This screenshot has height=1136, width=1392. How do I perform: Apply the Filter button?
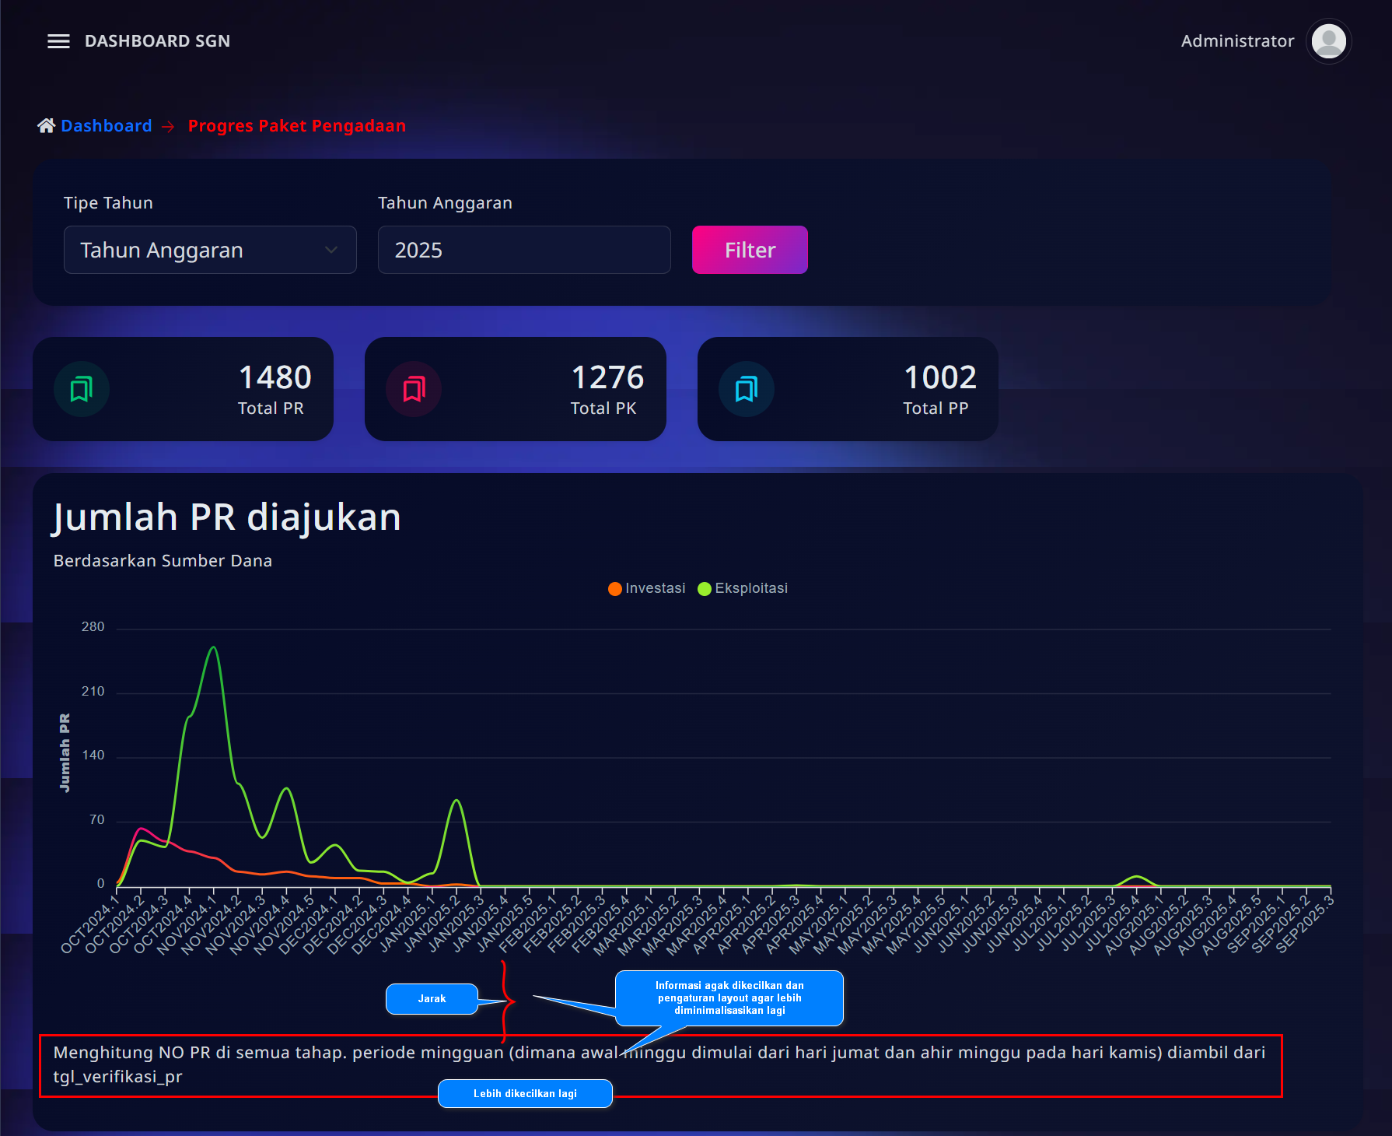click(750, 250)
